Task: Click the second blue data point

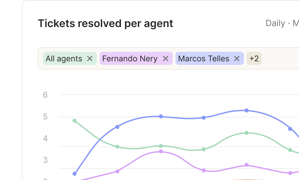Action: pos(117,127)
